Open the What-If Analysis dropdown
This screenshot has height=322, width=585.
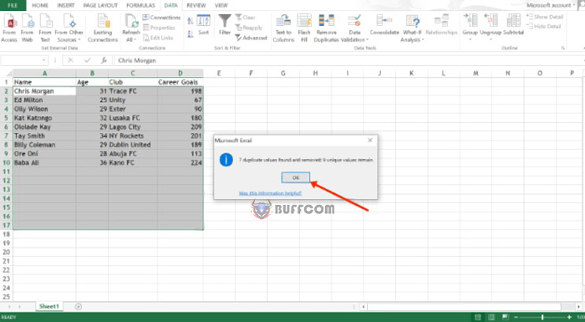pos(423,39)
